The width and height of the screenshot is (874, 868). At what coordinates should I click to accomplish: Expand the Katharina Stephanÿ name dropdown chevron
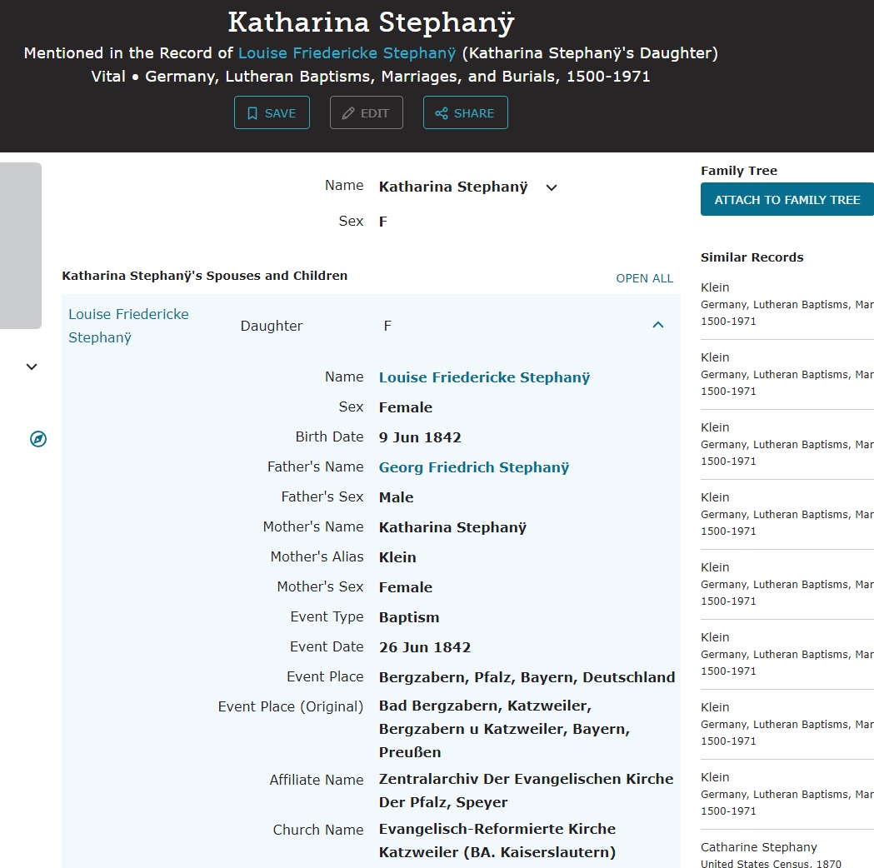tap(551, 187)
